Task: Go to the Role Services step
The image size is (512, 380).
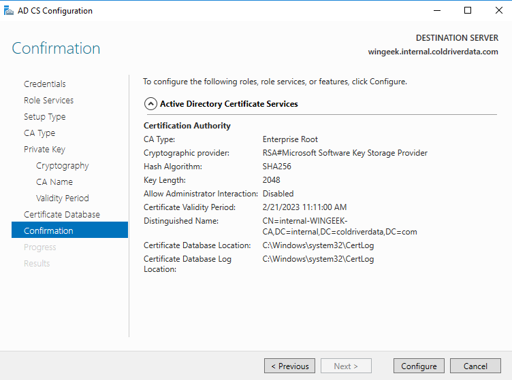Action: tap(48, 100)
